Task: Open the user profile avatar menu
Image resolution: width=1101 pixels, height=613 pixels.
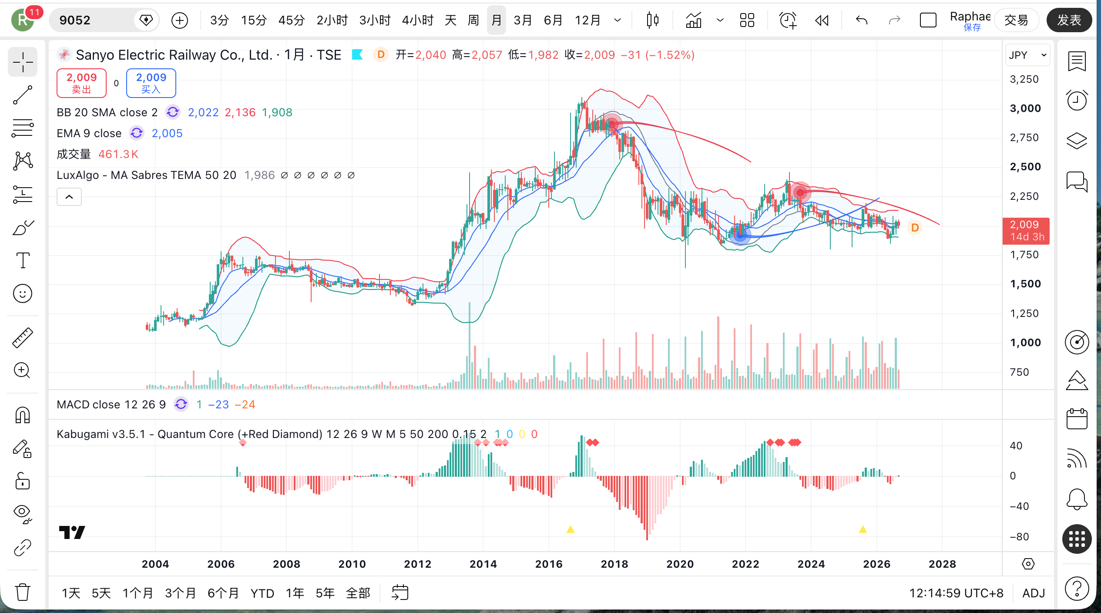Action: click(x=23, y=20)
